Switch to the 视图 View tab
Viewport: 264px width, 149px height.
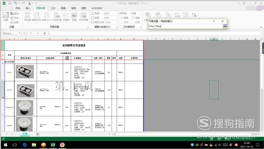point(84,8)
